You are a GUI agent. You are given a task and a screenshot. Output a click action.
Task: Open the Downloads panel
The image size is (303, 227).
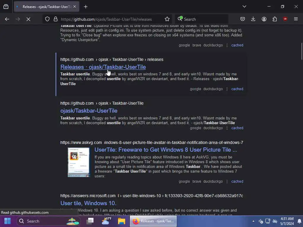[253, 19]
